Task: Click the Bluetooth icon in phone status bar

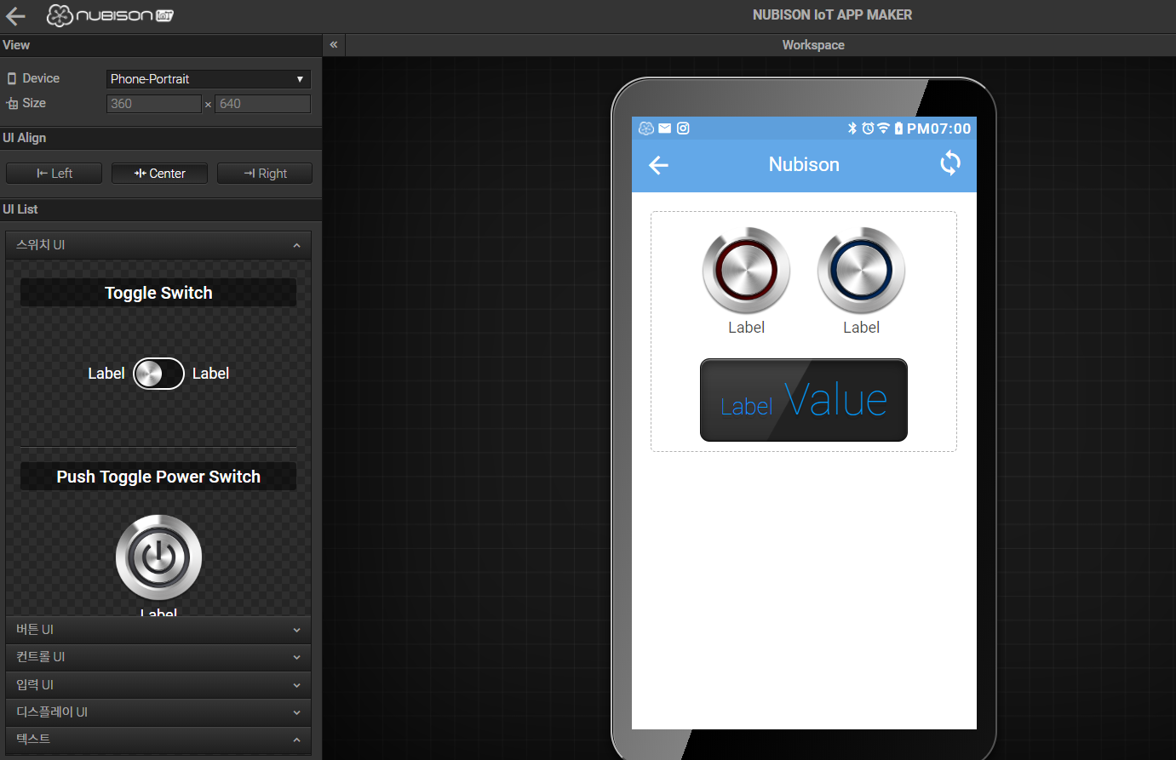Action: pos(852,129)
